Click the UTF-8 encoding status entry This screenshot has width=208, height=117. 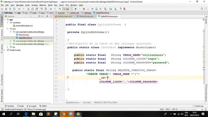coord(175,110)
